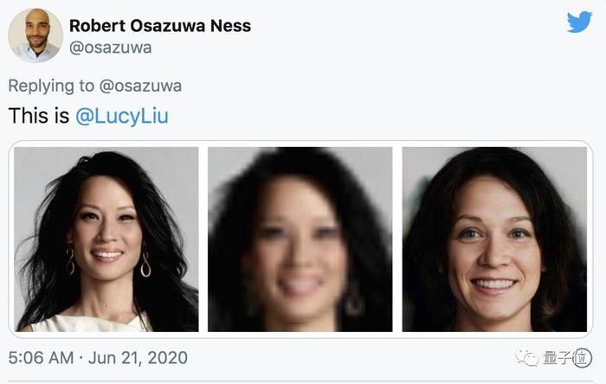Open Robert Osazuwa Ness's profile photo

point(35,35)
